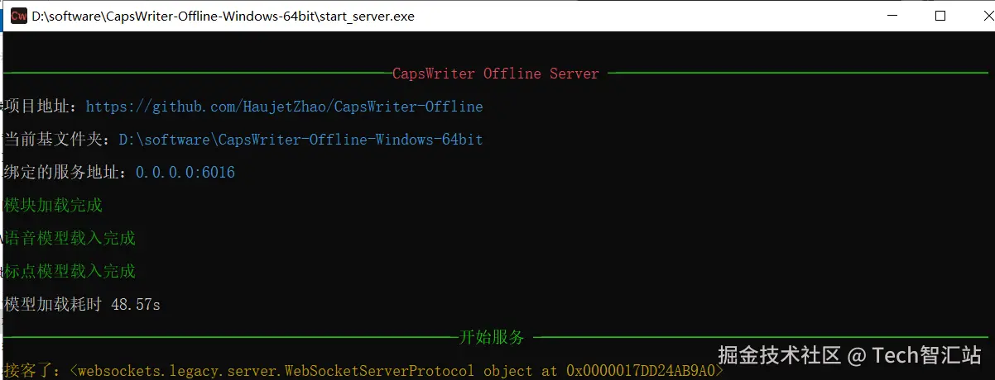Screen dimensions: 995x380
Task: Click the 开始服务 divider heading
Action: point(492,337)
